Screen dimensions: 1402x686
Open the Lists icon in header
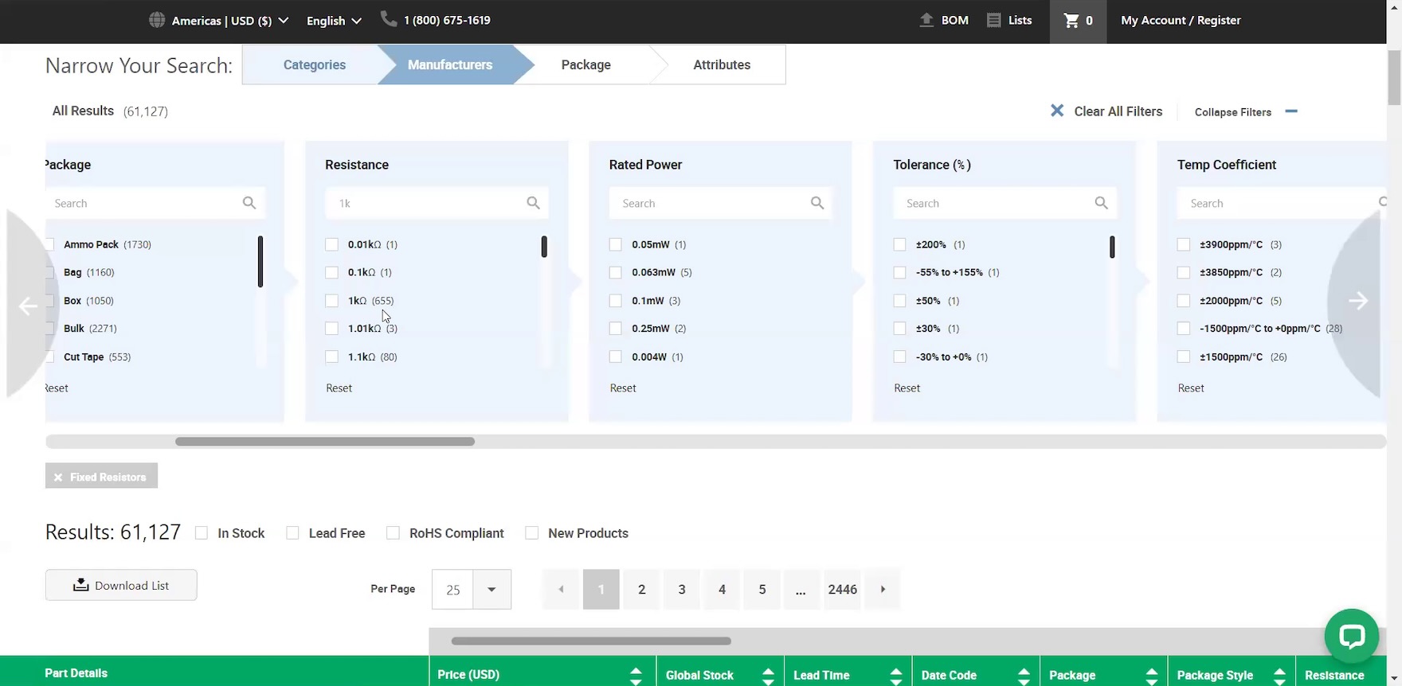point(993,21)
